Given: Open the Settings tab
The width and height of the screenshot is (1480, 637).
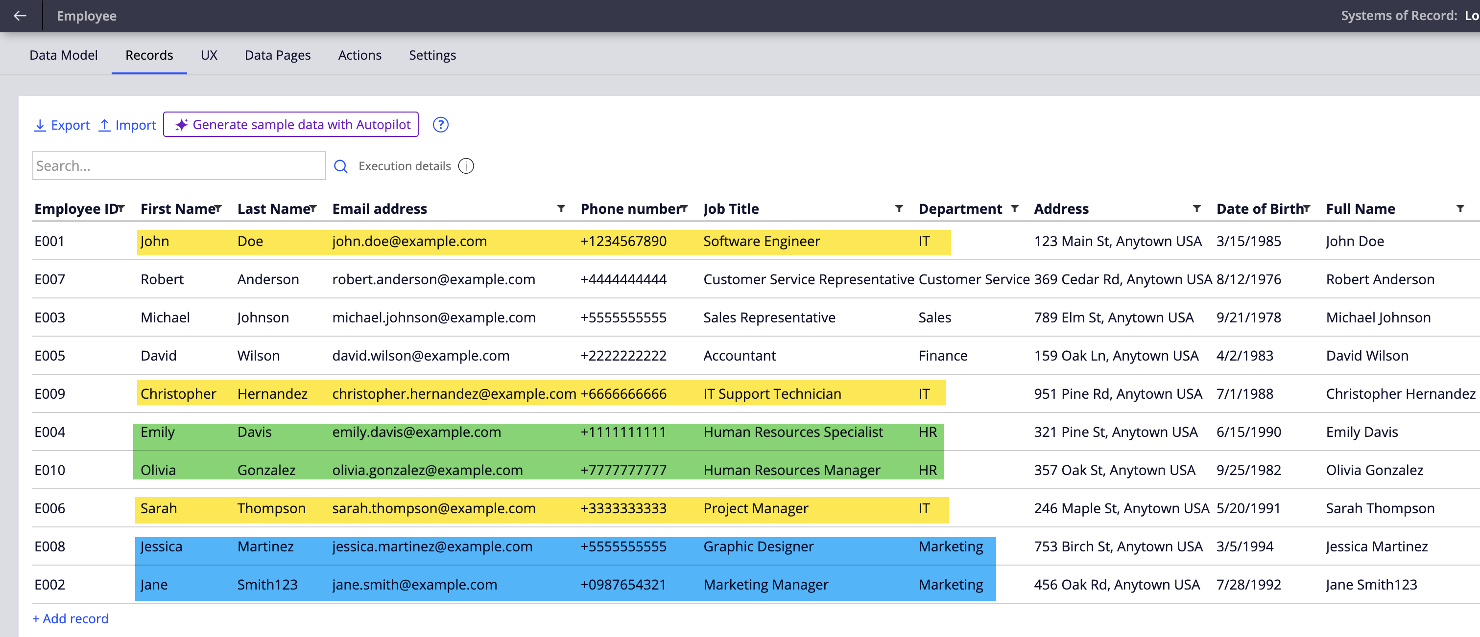Looking at the screenshot, I should (x=432, y=55).
